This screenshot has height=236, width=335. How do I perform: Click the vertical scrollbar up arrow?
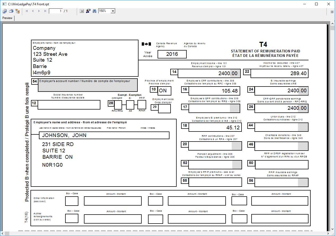click(332, 24)
